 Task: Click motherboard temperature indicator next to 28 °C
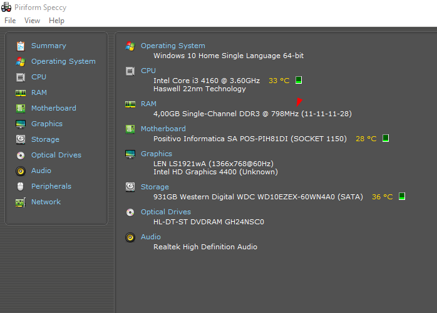[x=386, y=138]
